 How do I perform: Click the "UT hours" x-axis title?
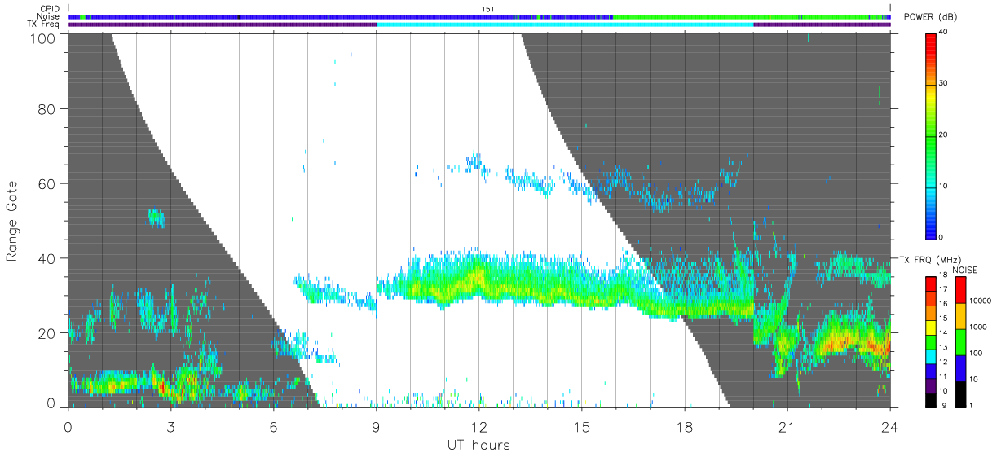[x=478, y=446]
